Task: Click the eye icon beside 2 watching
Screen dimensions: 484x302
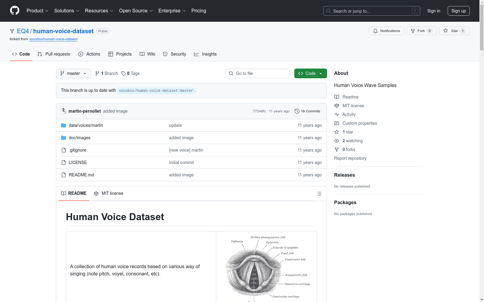Action: 337,141
